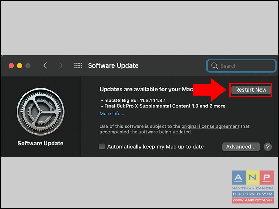This screenshot has width=279, height=209.
Task: Open the More Info... link
Action: pos(112,114)
